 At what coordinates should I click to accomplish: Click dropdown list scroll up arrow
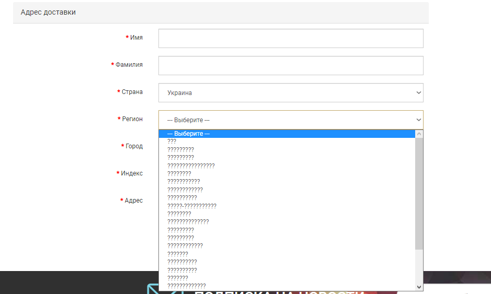tap(419, 134)
